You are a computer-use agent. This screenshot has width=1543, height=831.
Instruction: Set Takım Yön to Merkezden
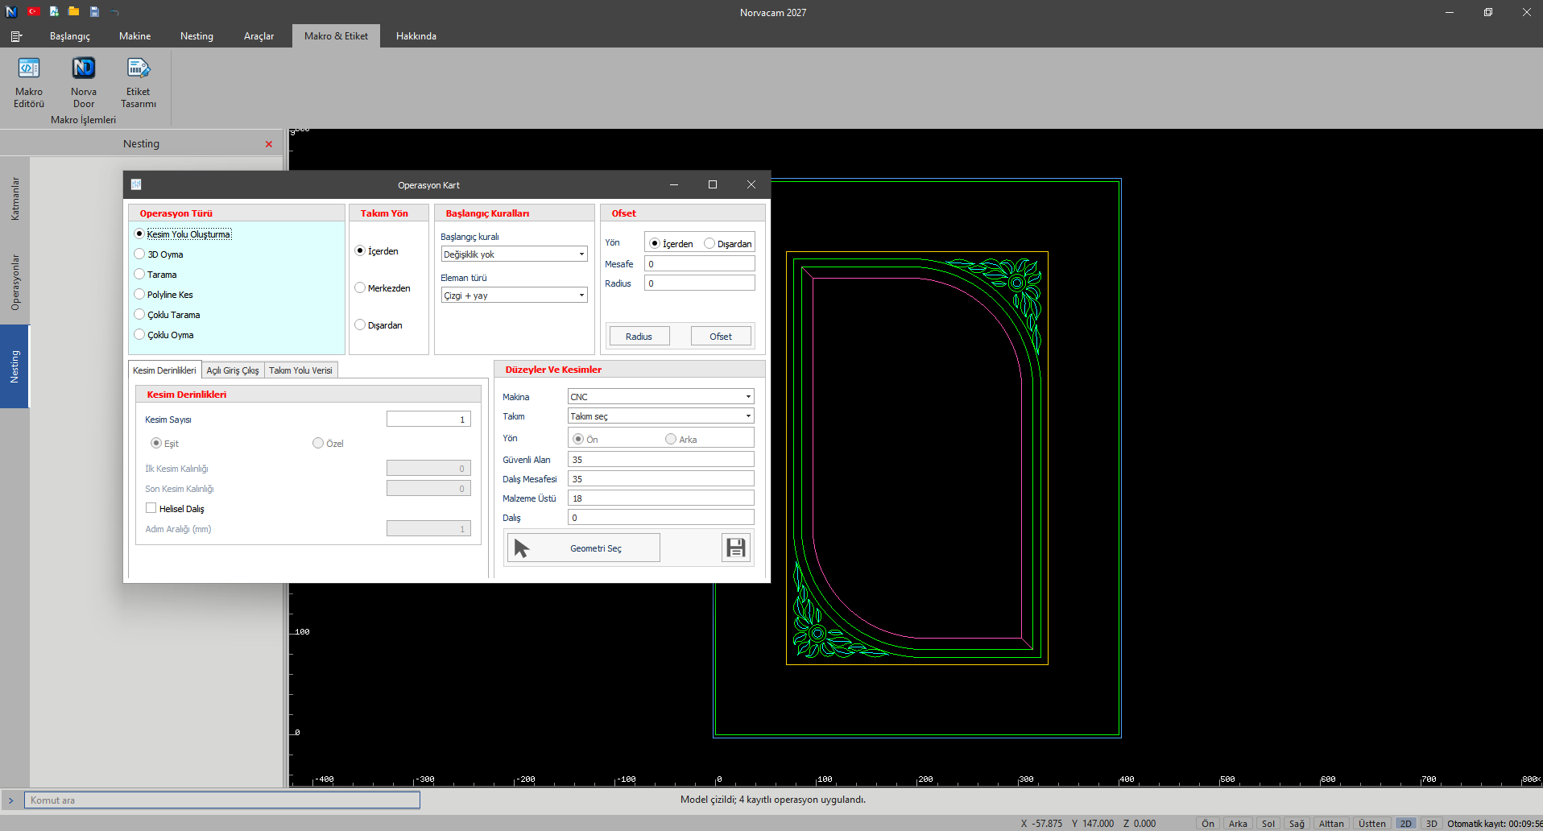383,288
